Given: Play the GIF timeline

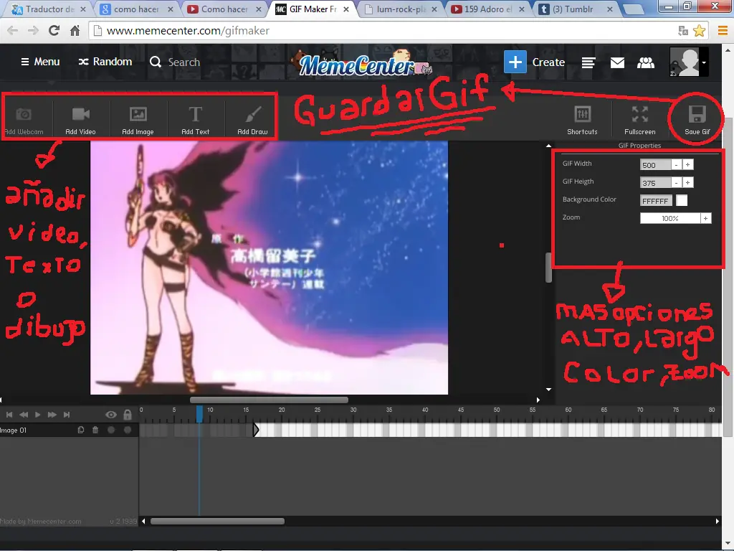Looking at the screenshot, I should click(x=37, y=415).
